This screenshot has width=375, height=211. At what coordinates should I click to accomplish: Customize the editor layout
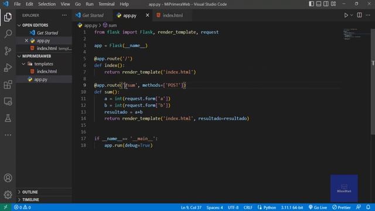pos(333,4)
